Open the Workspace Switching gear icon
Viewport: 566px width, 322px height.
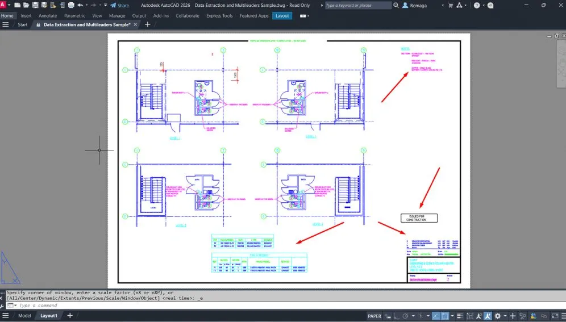(x=497, y=316)
